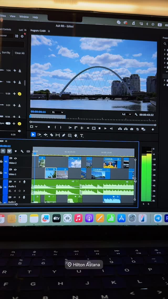Click timeline horizontal zoom scrollbar handle
This screenshot has width=168, height=299.
click(x=17, y=205)
